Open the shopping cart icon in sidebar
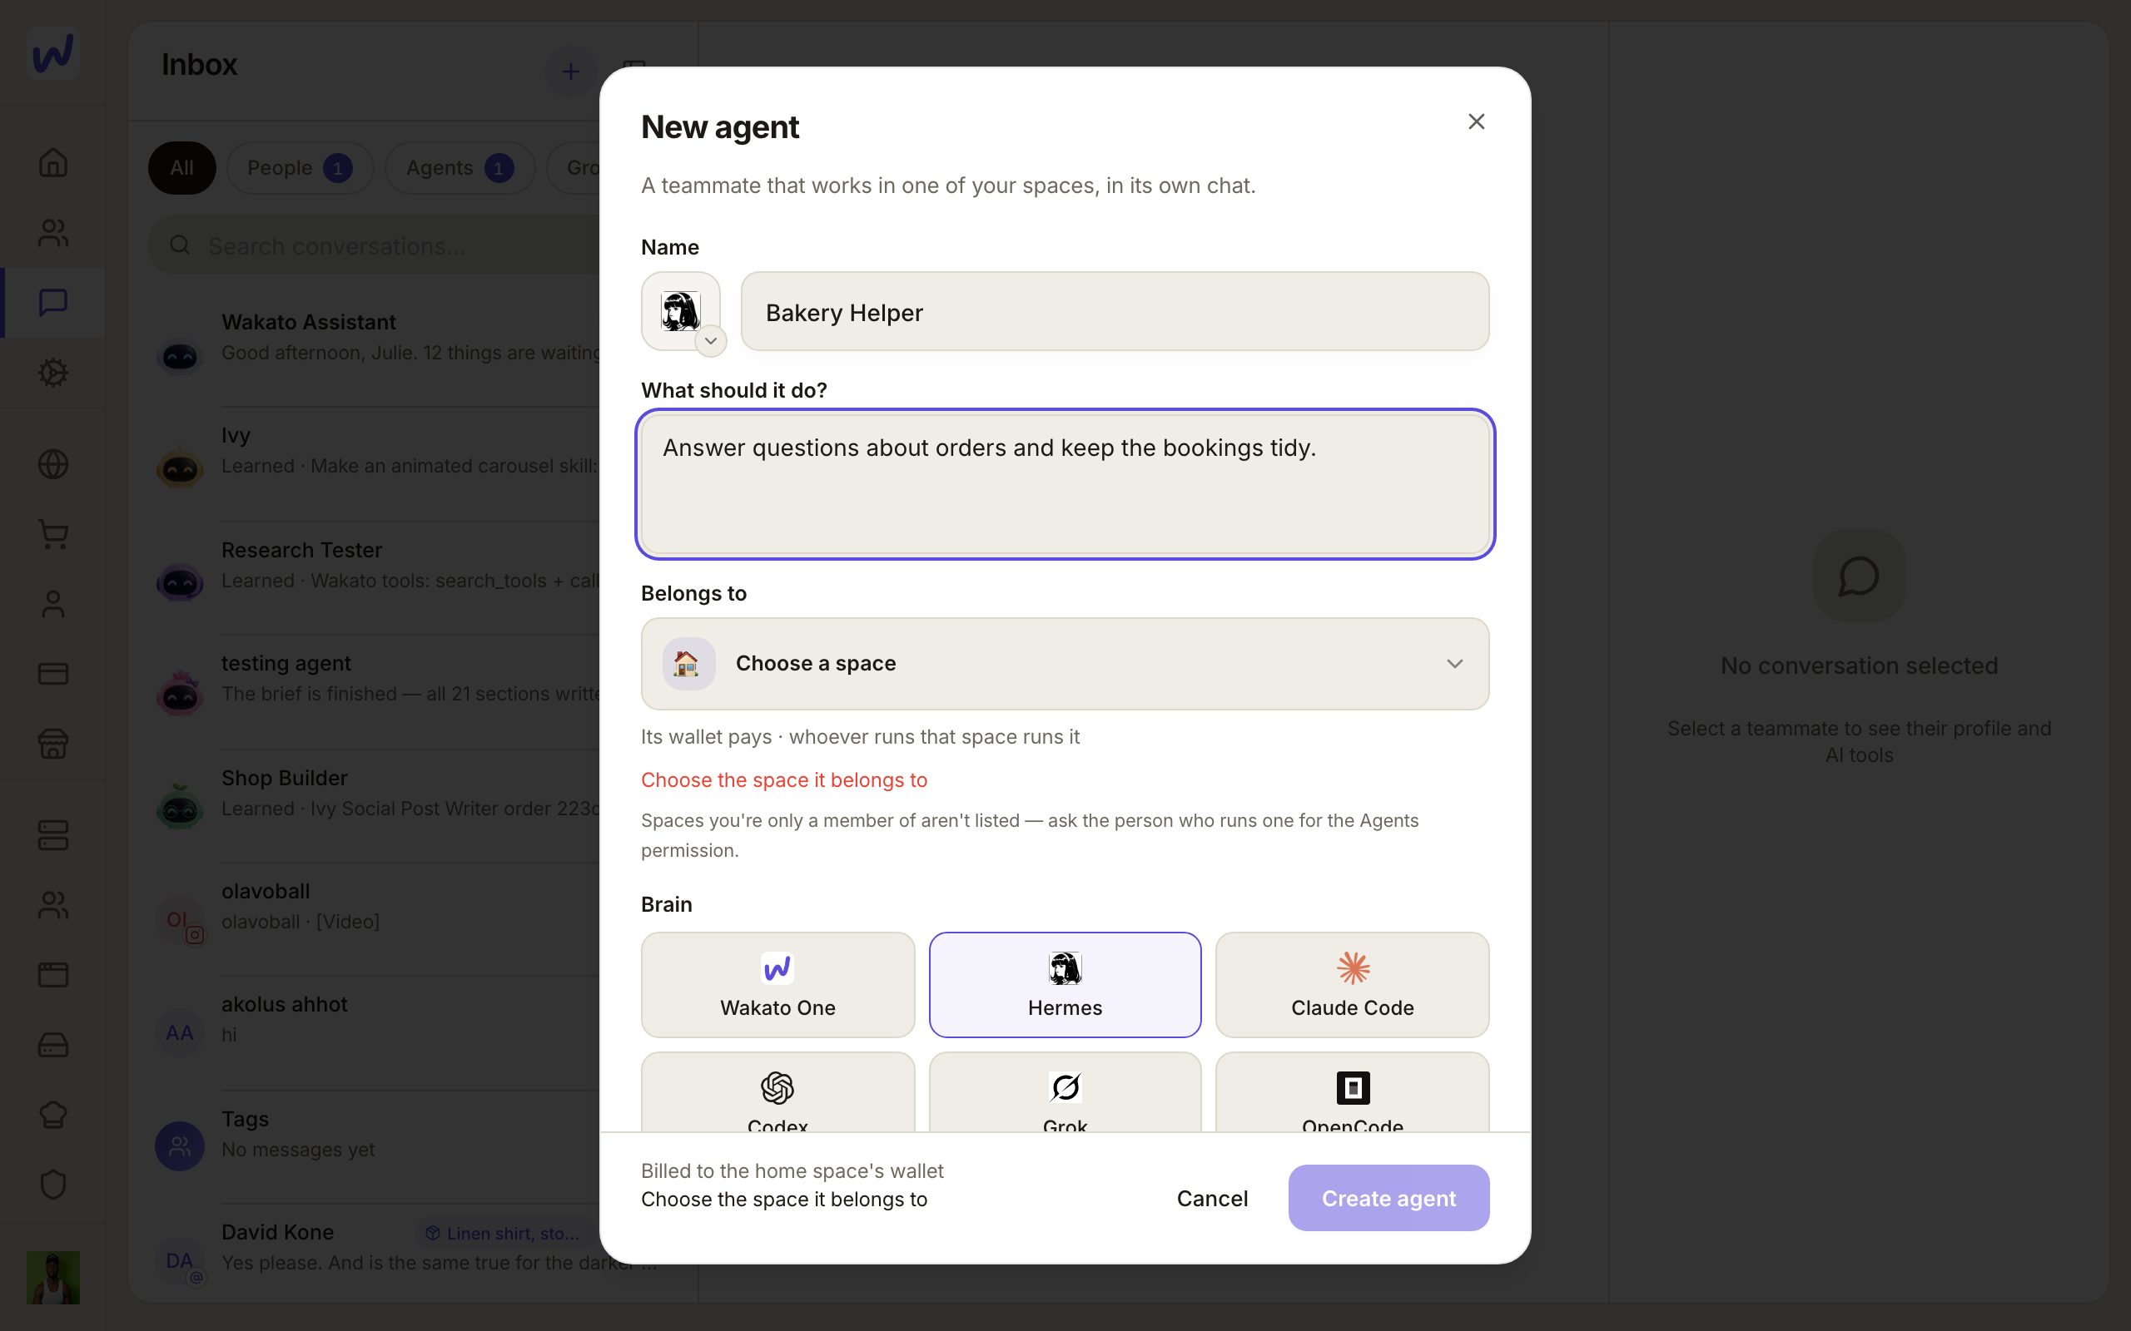 pyautogui.click(x=52, y=534)
